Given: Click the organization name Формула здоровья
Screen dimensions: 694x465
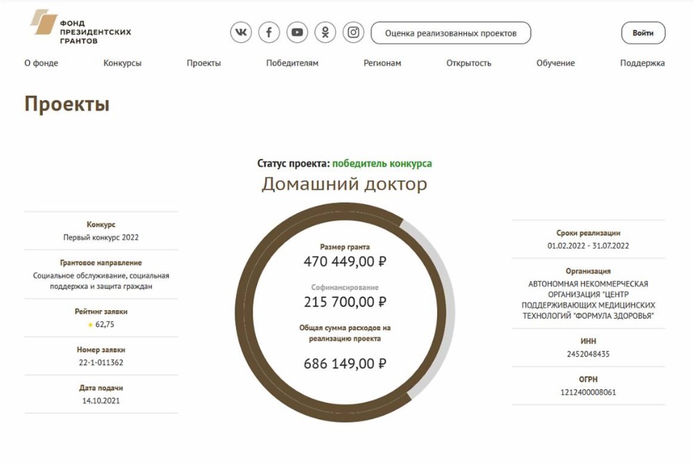Looking at the screenshot, I should [x=589, y=300].
